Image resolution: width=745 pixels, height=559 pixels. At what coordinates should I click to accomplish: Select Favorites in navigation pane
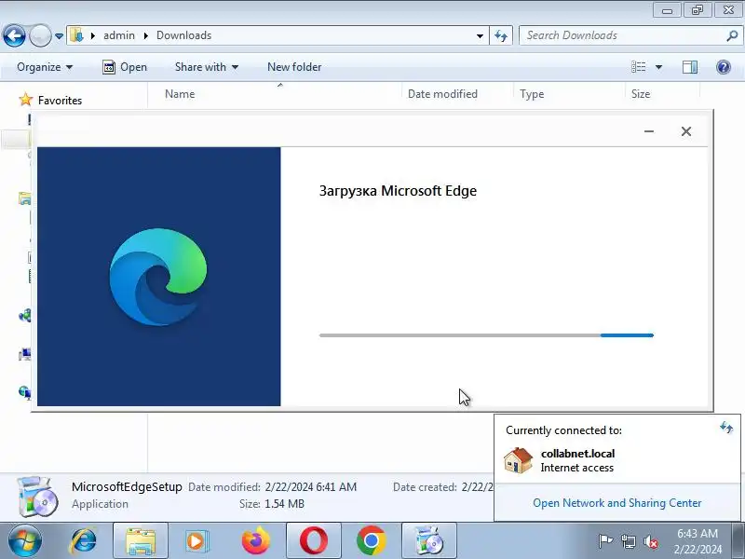coord(60,101)
